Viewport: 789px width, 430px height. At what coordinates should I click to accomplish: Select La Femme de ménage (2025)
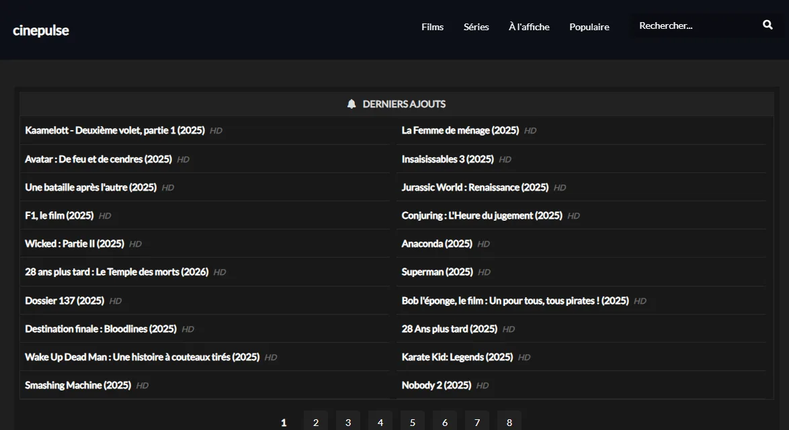[460, 130]
